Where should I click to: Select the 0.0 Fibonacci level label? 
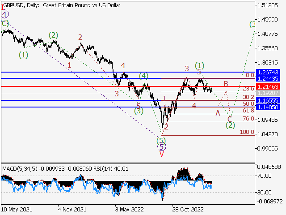(250, 75)
